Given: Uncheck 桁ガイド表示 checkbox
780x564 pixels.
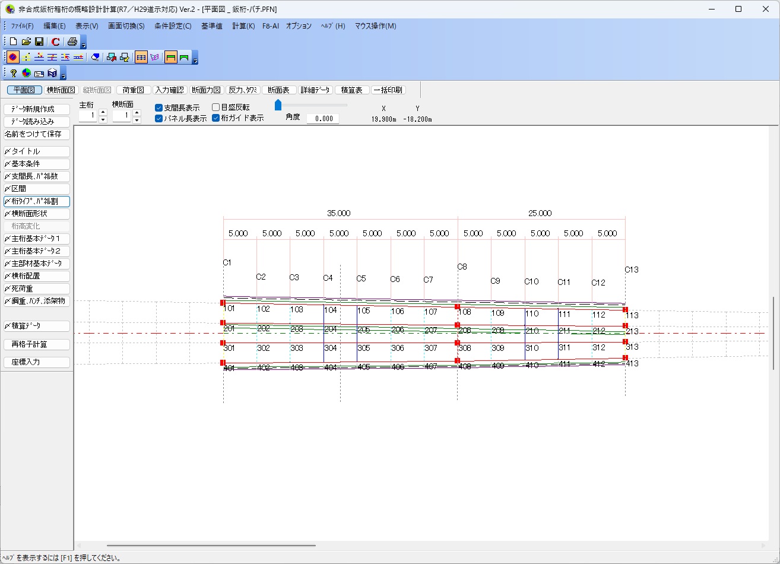Looking at the screenshot, I should [x=216, y=118].
